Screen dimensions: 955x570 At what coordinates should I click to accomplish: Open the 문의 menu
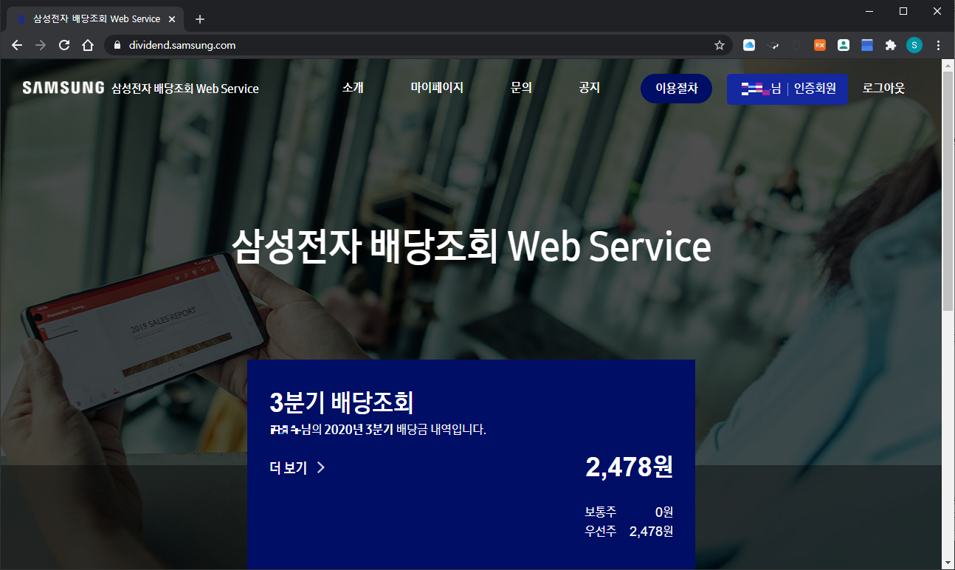pyautogui.click(x=521, y=87)
